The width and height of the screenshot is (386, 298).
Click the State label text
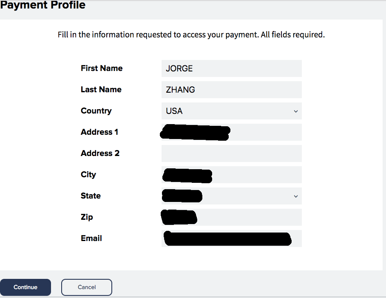(x=91, y=196)
